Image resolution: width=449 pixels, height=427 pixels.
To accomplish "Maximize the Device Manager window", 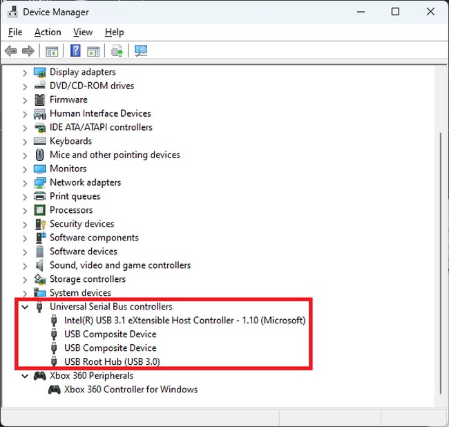I will [x=395, y=12].
